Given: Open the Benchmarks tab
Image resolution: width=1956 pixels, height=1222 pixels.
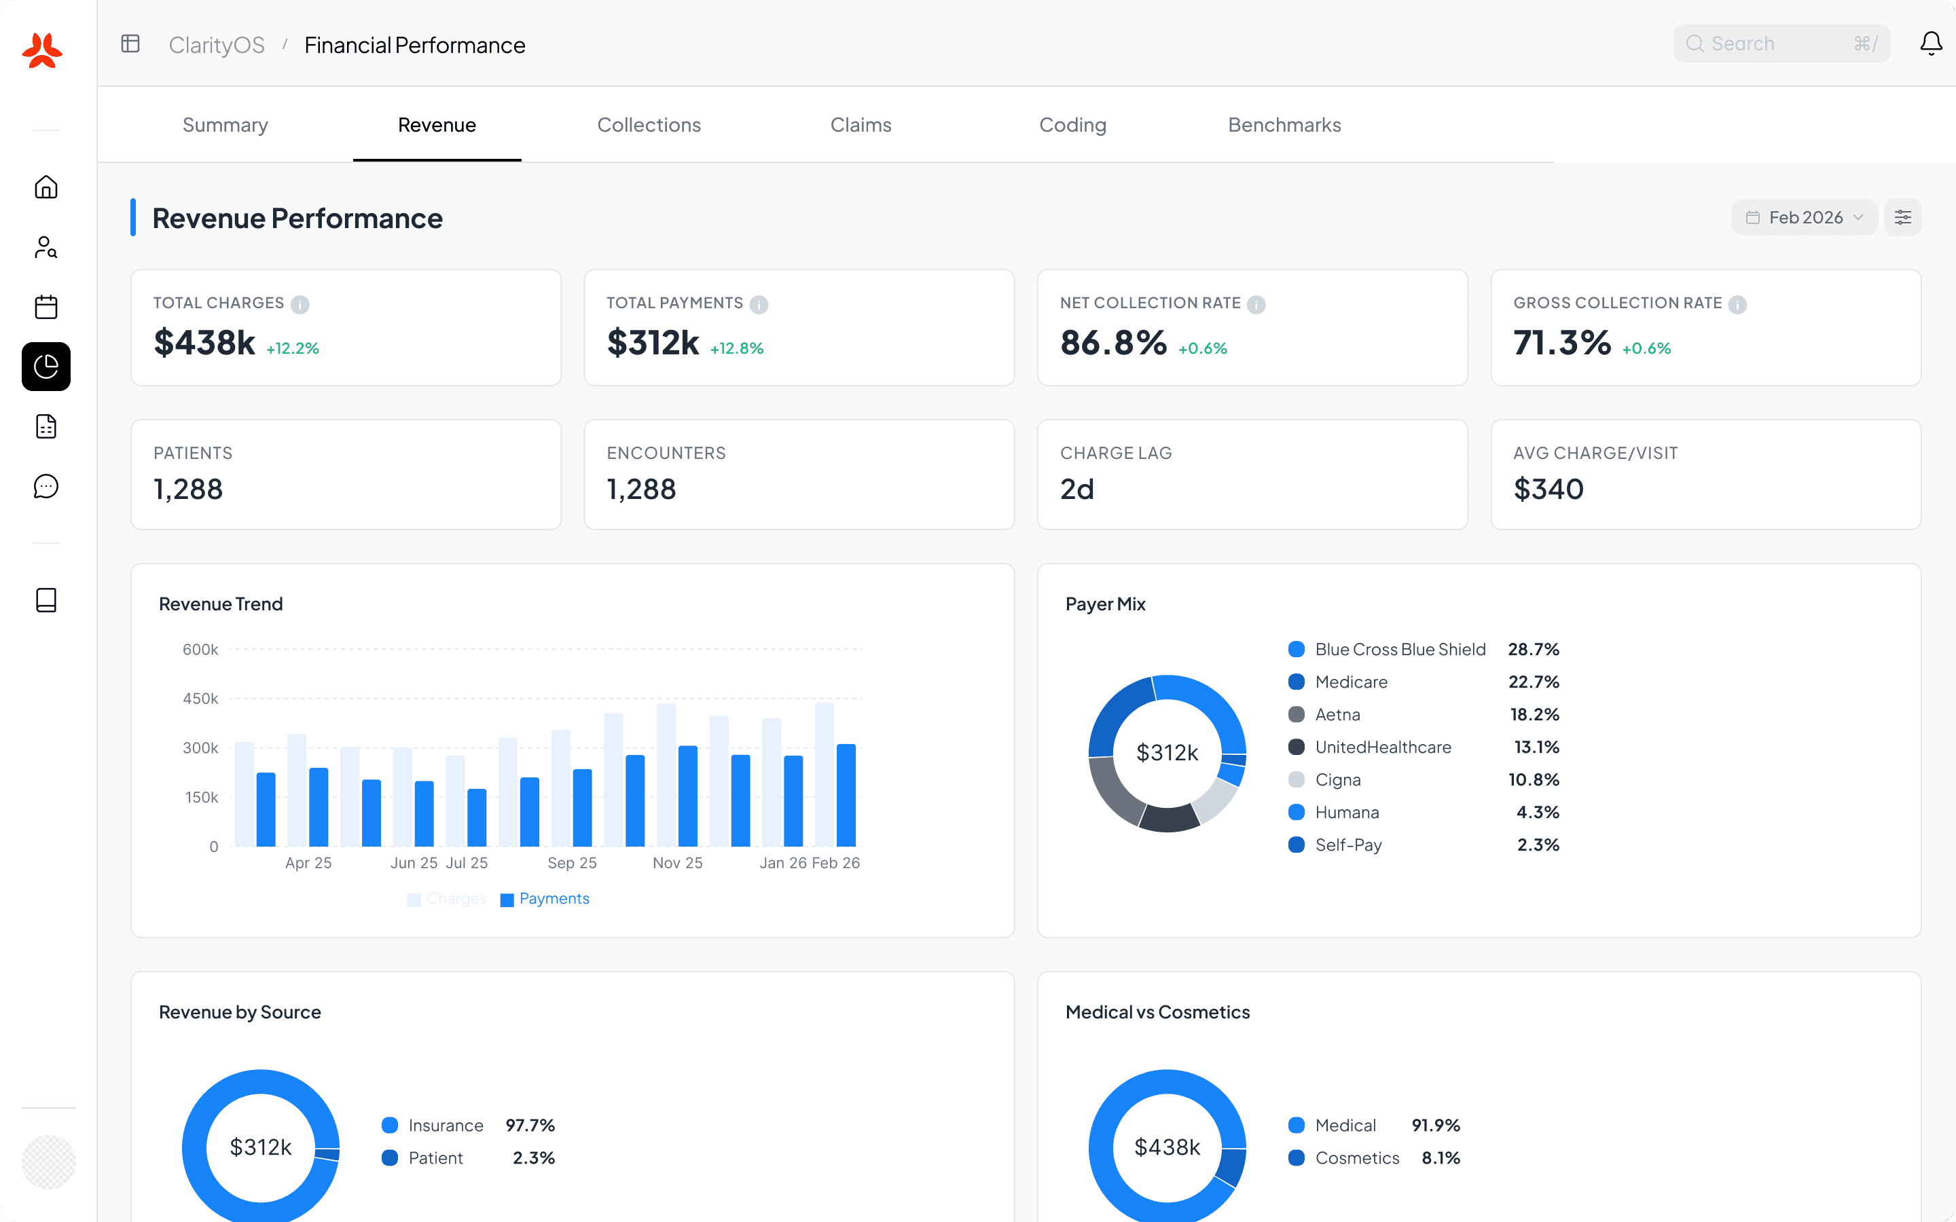Looking at the screenshot, I should pos(1284,124).
